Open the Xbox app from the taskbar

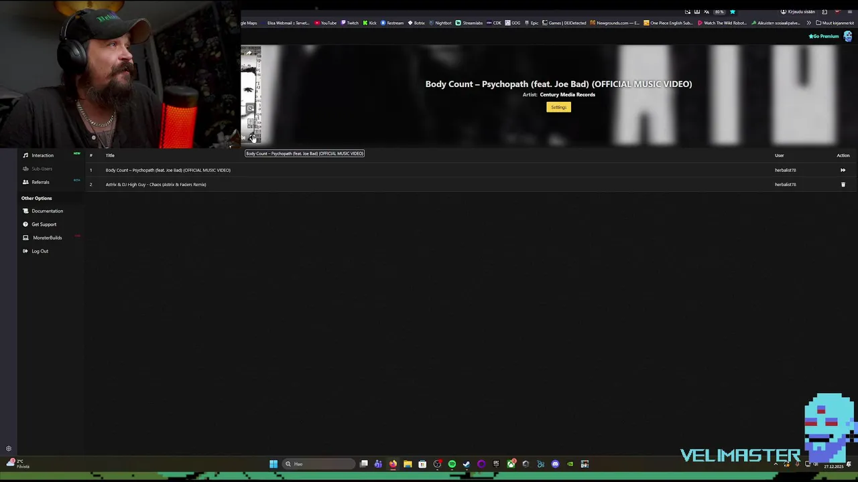[511, 464]
